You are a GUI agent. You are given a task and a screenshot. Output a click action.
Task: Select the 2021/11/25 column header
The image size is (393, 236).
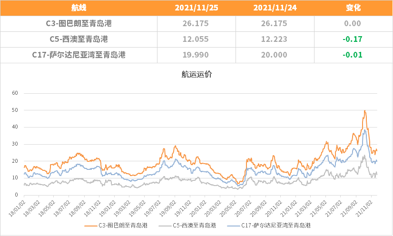tap(196, 8)
